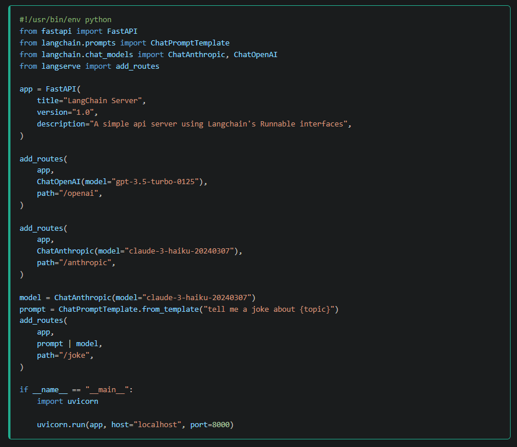Click the path string "/anthropic"
Screen dimensions: 517x447
point(85,263)
